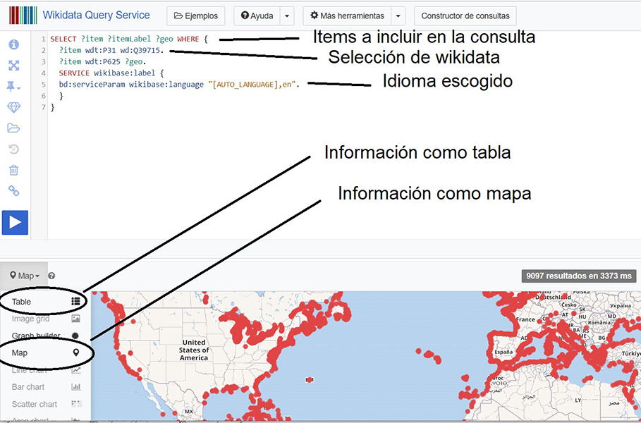The image size is (641, 423).
Task: Click the chain link icon to share query
Action: 14,191
